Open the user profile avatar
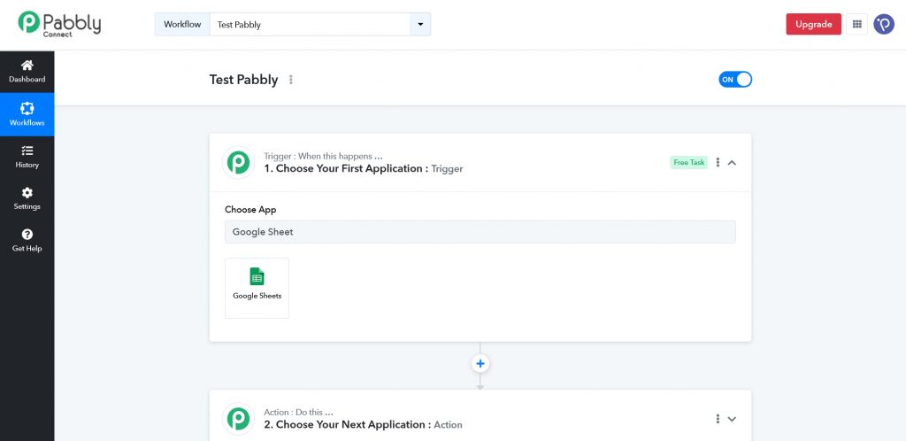The height and width of the screenshot is (441, 906). coord(883,25)
